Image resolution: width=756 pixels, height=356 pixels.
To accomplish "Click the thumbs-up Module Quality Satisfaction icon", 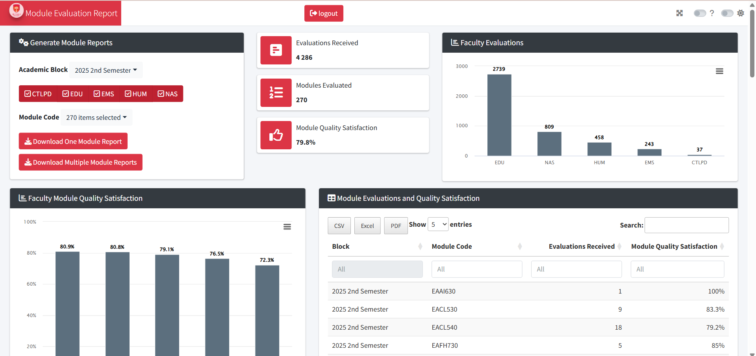I will click(x=276, y=135).
